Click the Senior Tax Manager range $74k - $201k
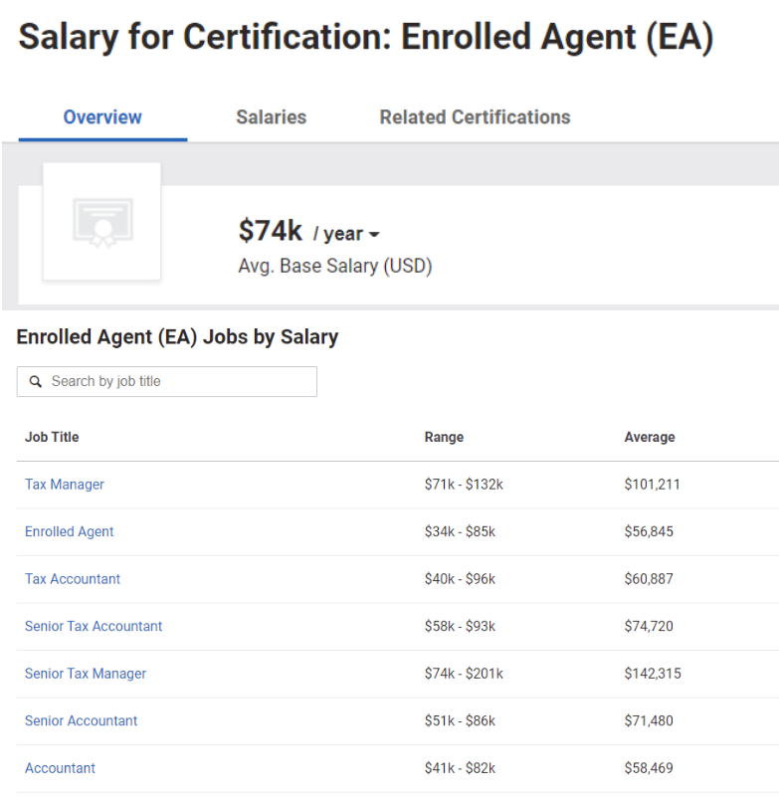Screen dimensions: 779x799 tap(464, 674)
